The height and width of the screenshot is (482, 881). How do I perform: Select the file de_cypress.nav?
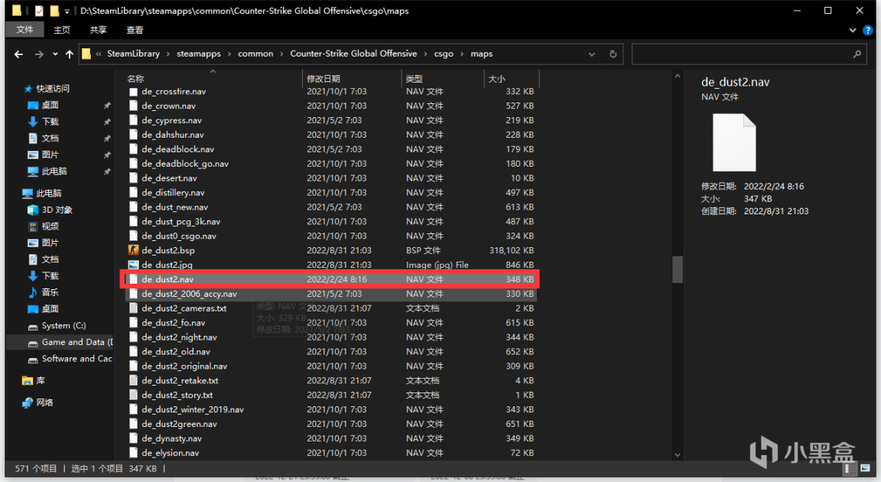(171, 120)
